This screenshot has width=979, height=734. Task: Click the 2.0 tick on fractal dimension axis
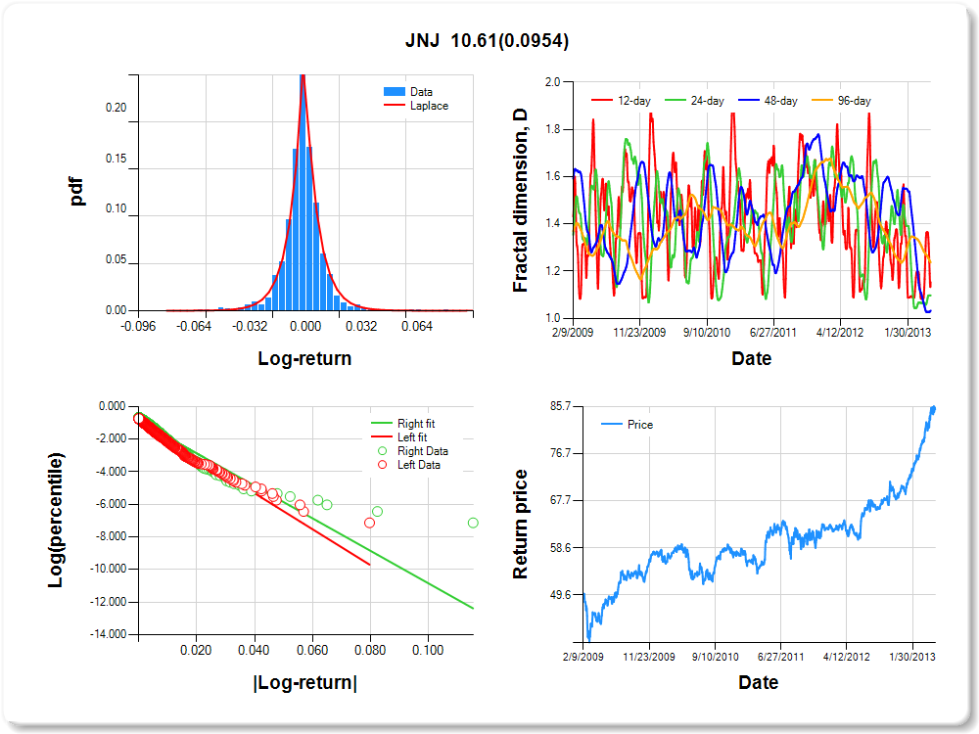[552, 82]
